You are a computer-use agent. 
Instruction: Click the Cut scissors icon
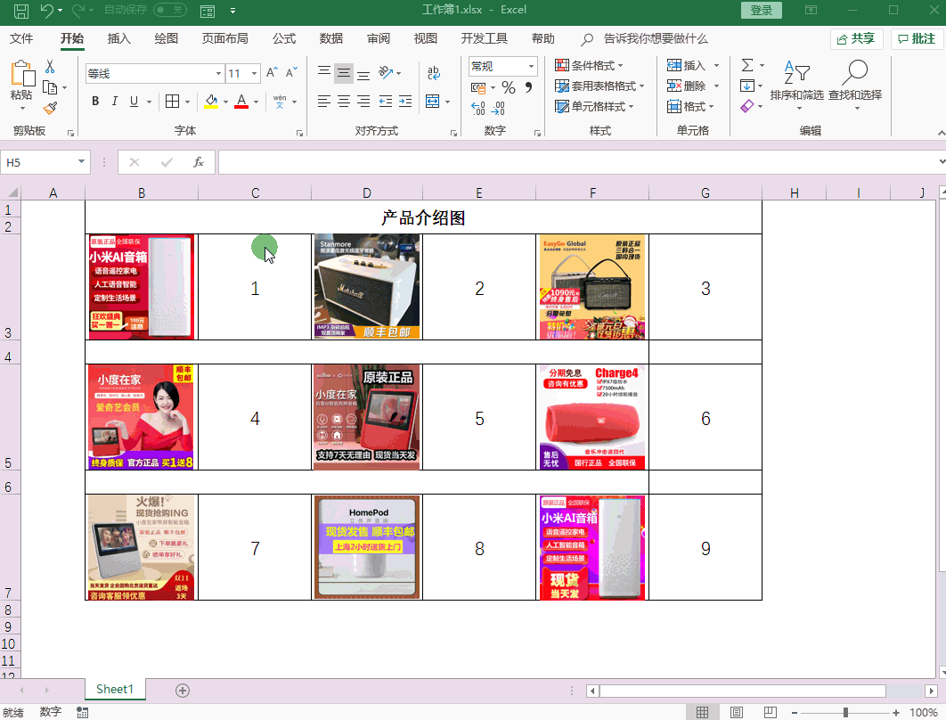click(50, 67)
